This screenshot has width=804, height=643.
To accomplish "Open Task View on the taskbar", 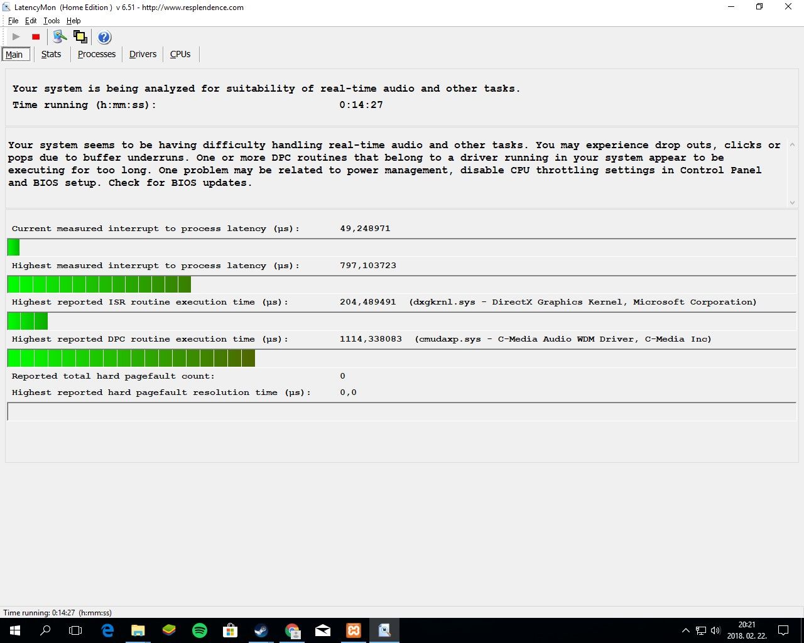I will [75, 630].
